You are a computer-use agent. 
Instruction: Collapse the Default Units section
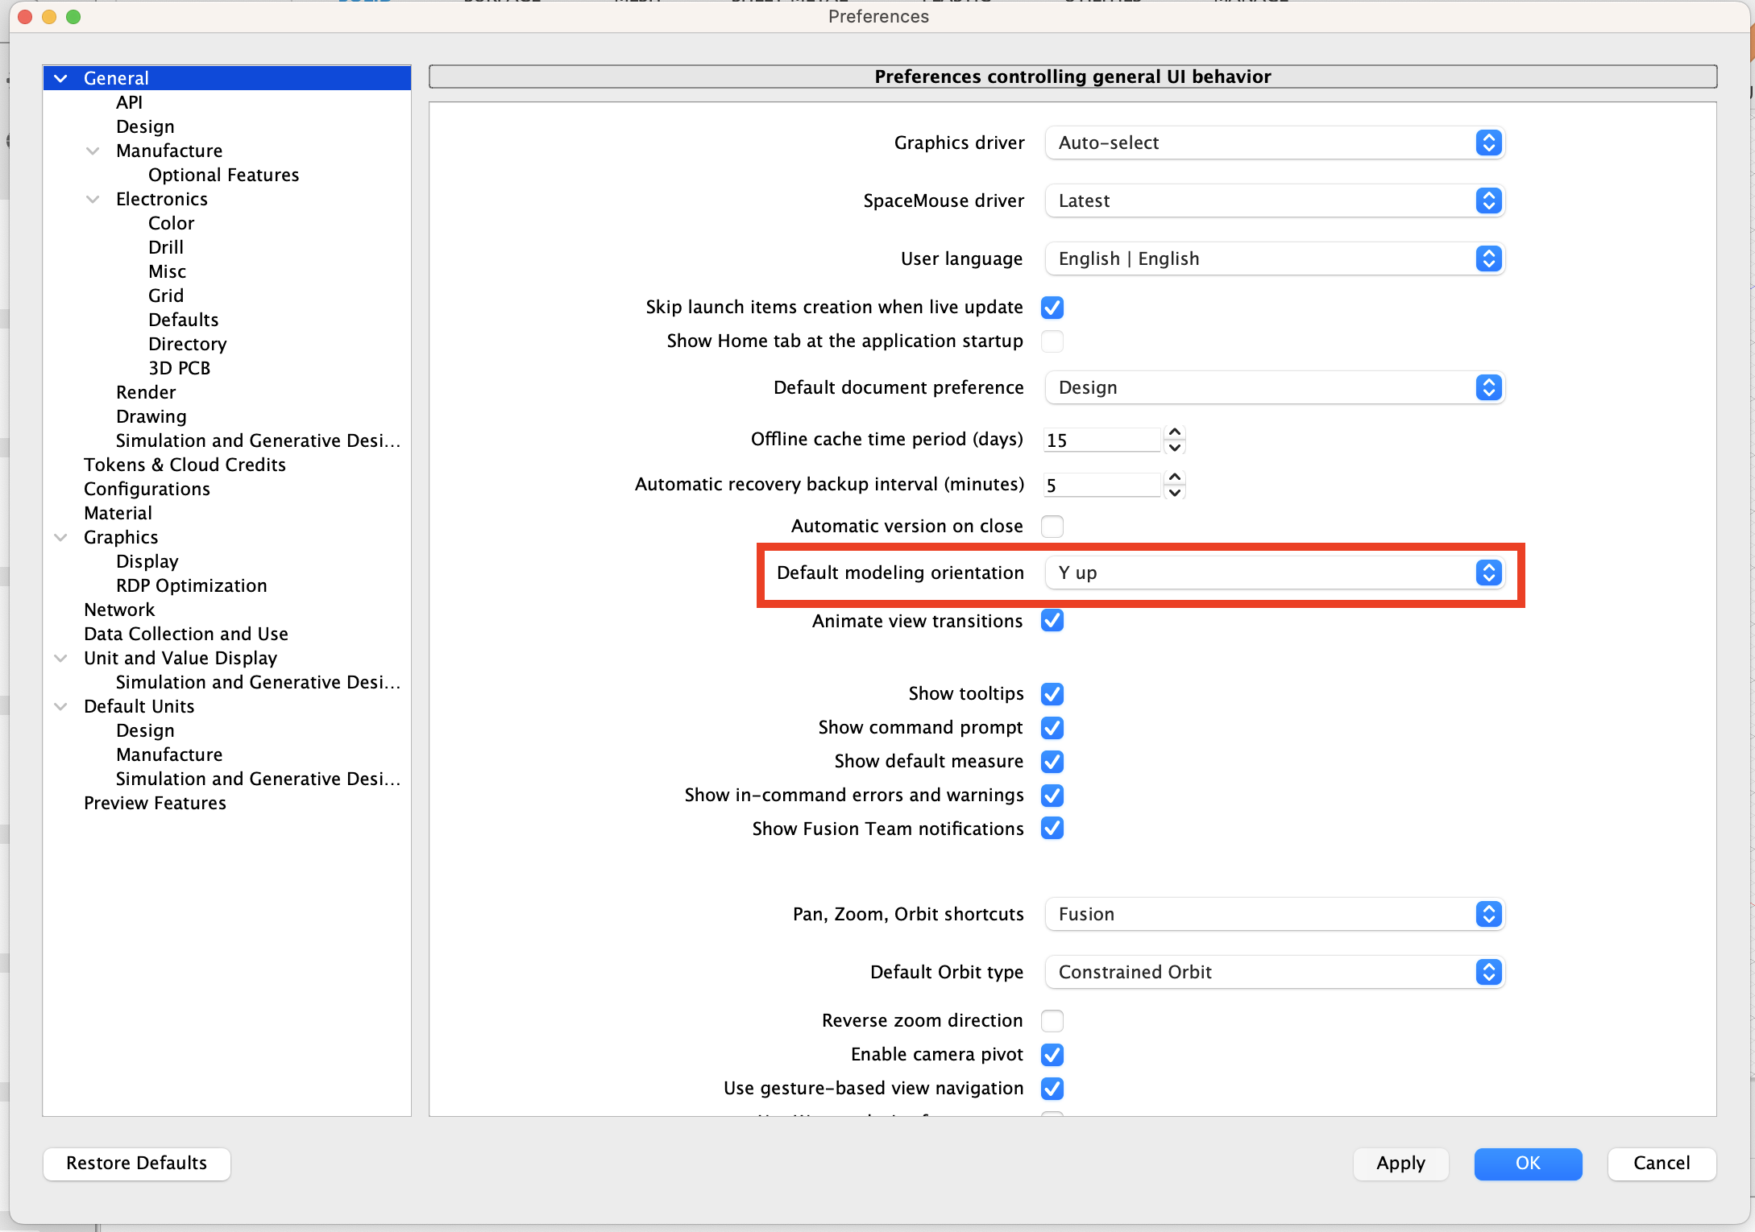(x=61, y=706)
